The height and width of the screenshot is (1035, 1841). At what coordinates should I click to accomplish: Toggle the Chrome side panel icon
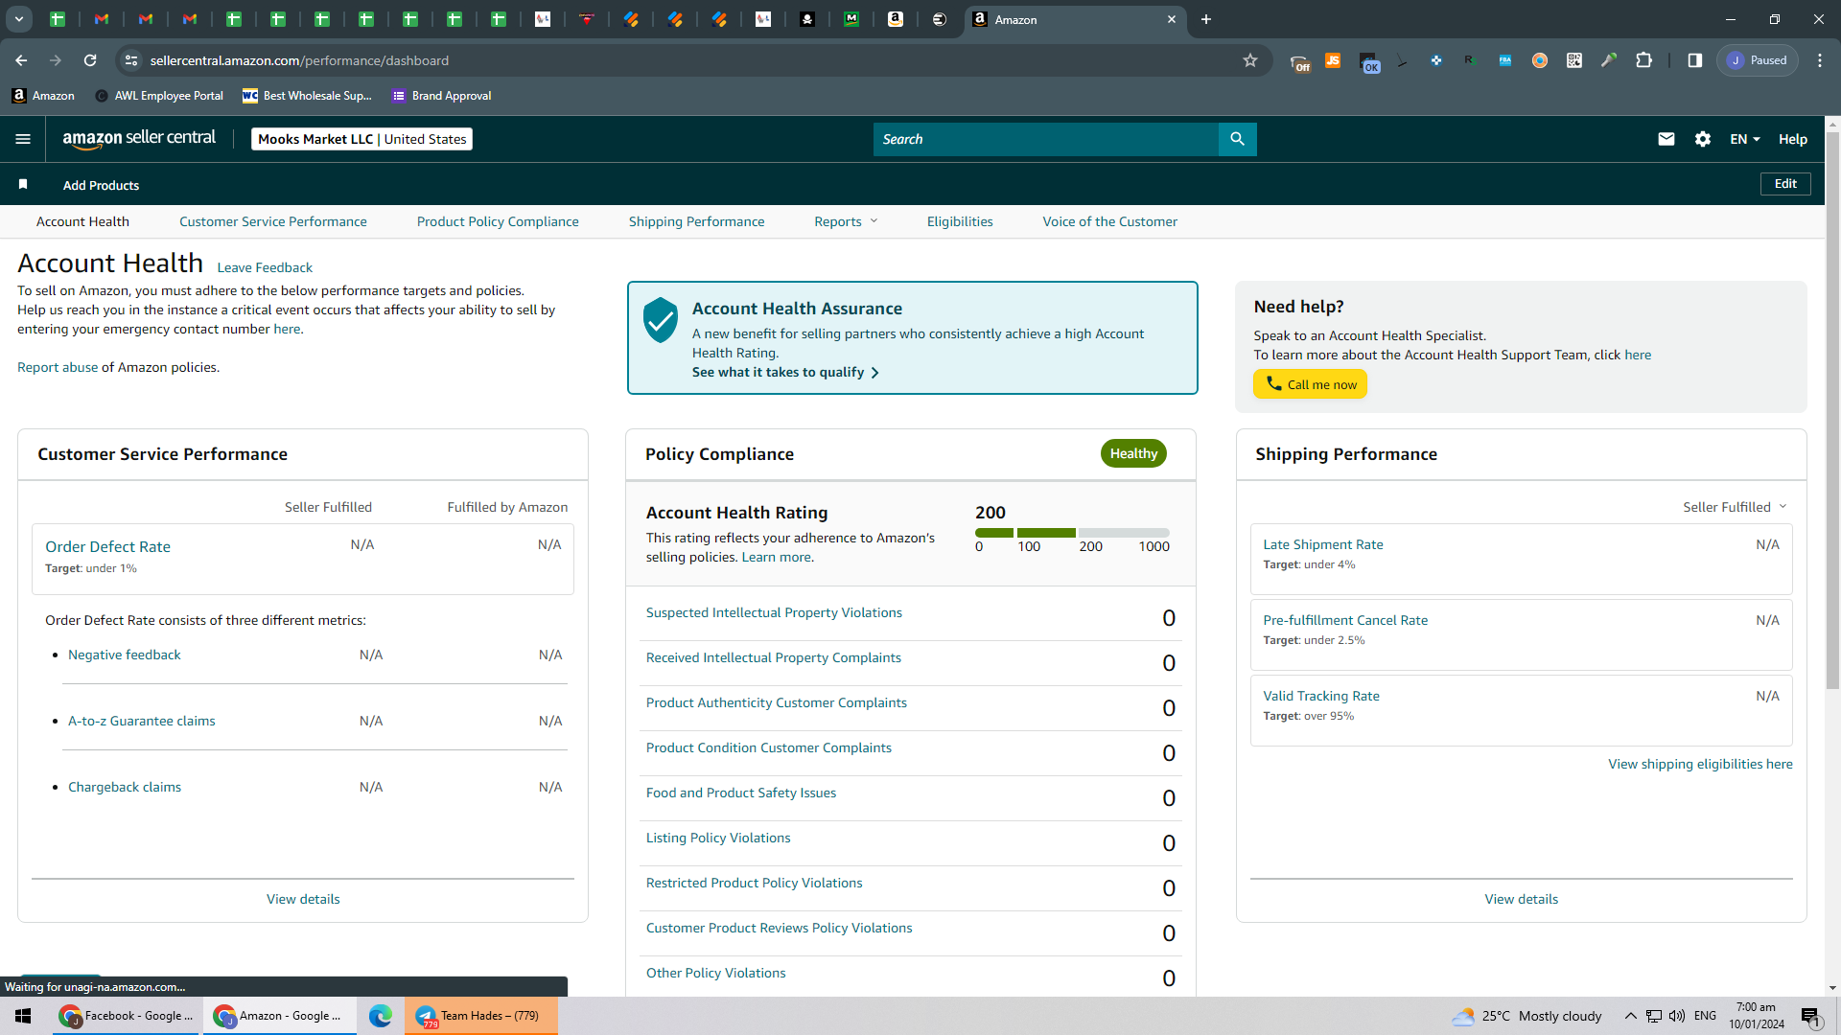(x=1695, y=60)
